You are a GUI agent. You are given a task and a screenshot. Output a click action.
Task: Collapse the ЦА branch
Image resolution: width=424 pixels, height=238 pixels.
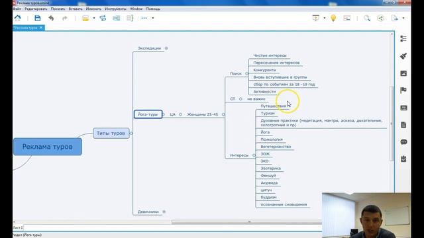[x=180, y=114]
